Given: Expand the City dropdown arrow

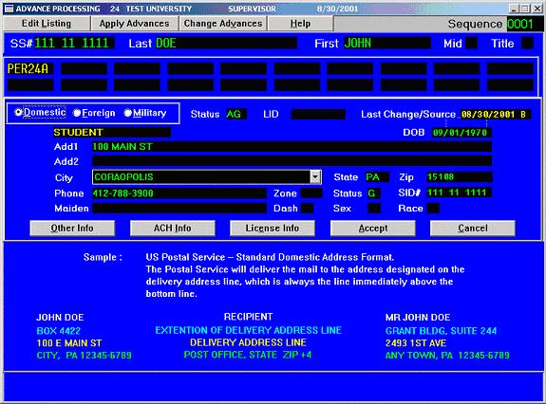Looking at the screenshot, I should point(315,177).
